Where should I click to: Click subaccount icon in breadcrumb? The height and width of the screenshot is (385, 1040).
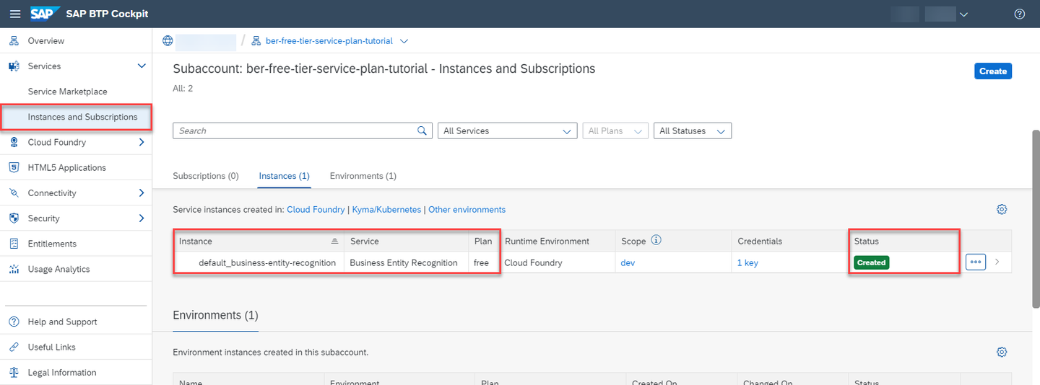coord(256,41)
